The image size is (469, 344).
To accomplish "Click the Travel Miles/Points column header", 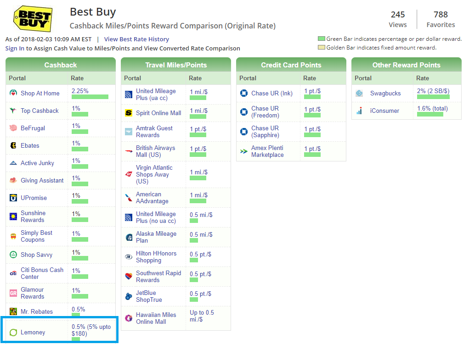I will 176,65.
